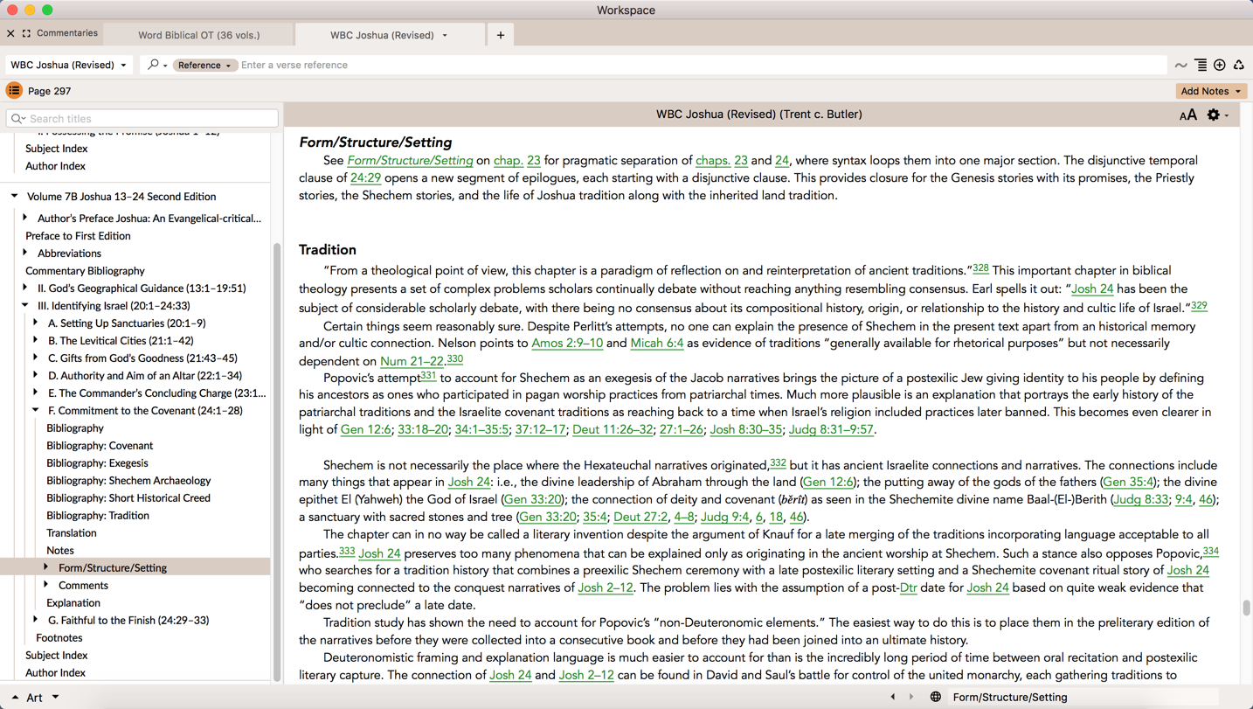This screenshot has width=1253, height=709.
Task: Expand the Author's Preface Joshua node
Action: (x=24, y=218)
